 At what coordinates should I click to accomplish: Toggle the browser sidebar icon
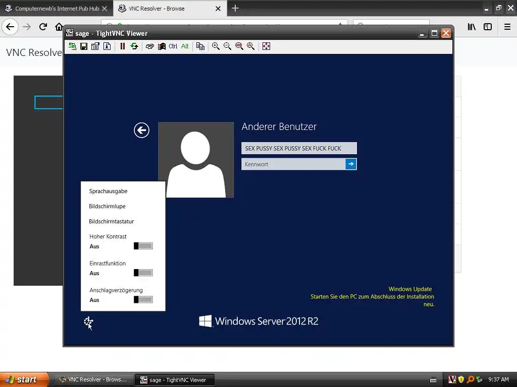pos(488,27)
